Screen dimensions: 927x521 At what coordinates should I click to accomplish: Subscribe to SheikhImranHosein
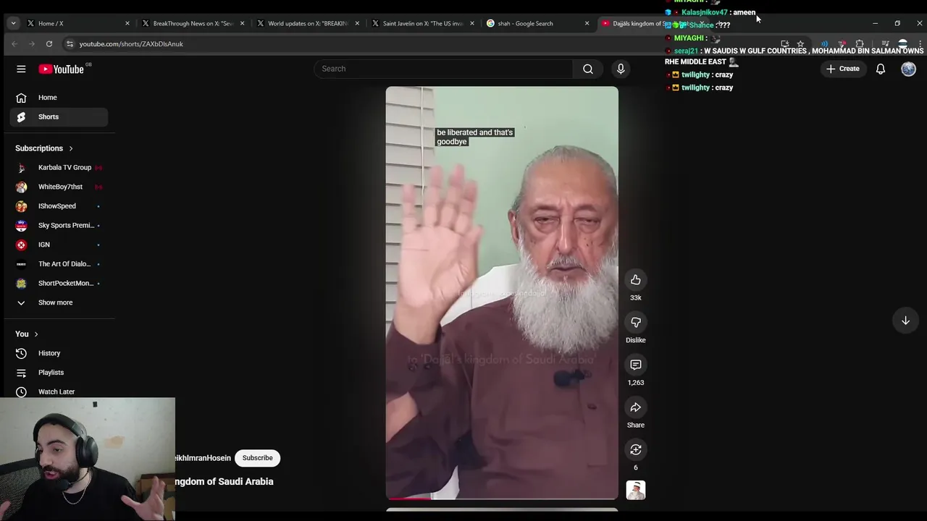click(257, 458)
